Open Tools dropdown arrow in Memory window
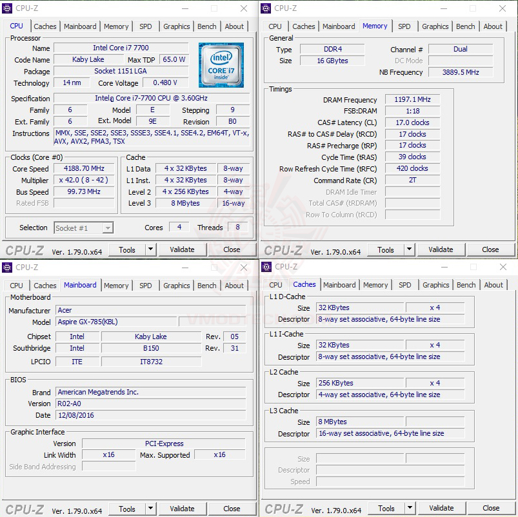The width and height of the screenshot is (518, 517). pos(410,249)
